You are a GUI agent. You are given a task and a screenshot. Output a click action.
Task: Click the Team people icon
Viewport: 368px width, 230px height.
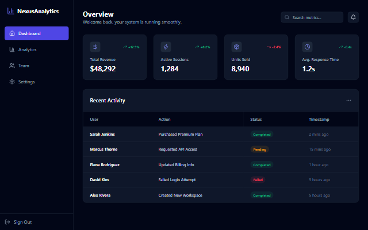(x=12, y=66)
